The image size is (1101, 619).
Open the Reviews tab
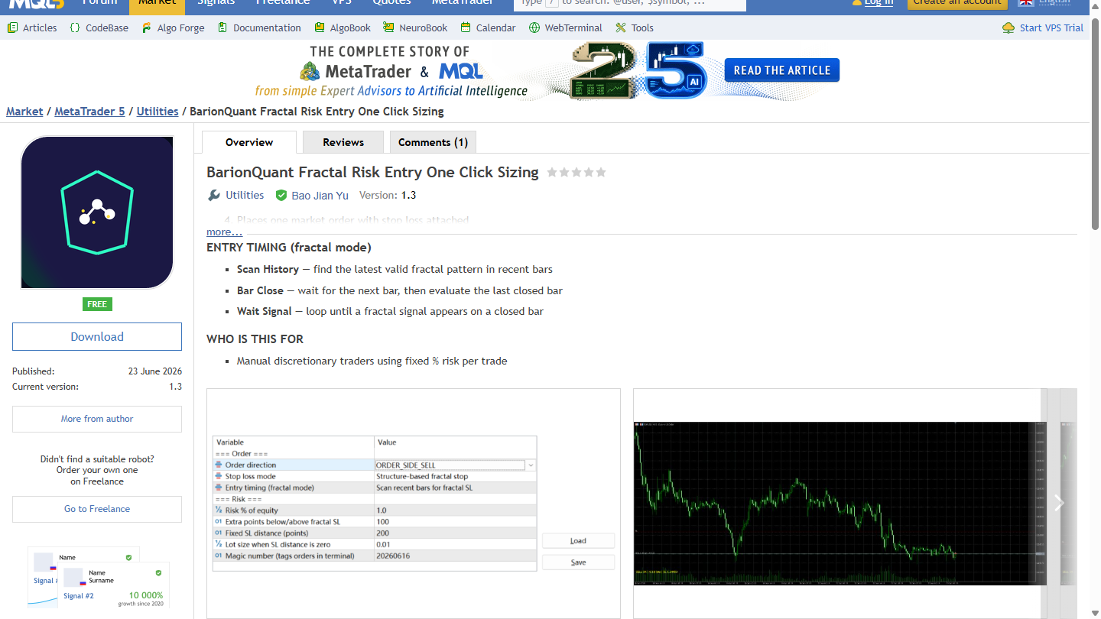[343, 142]
